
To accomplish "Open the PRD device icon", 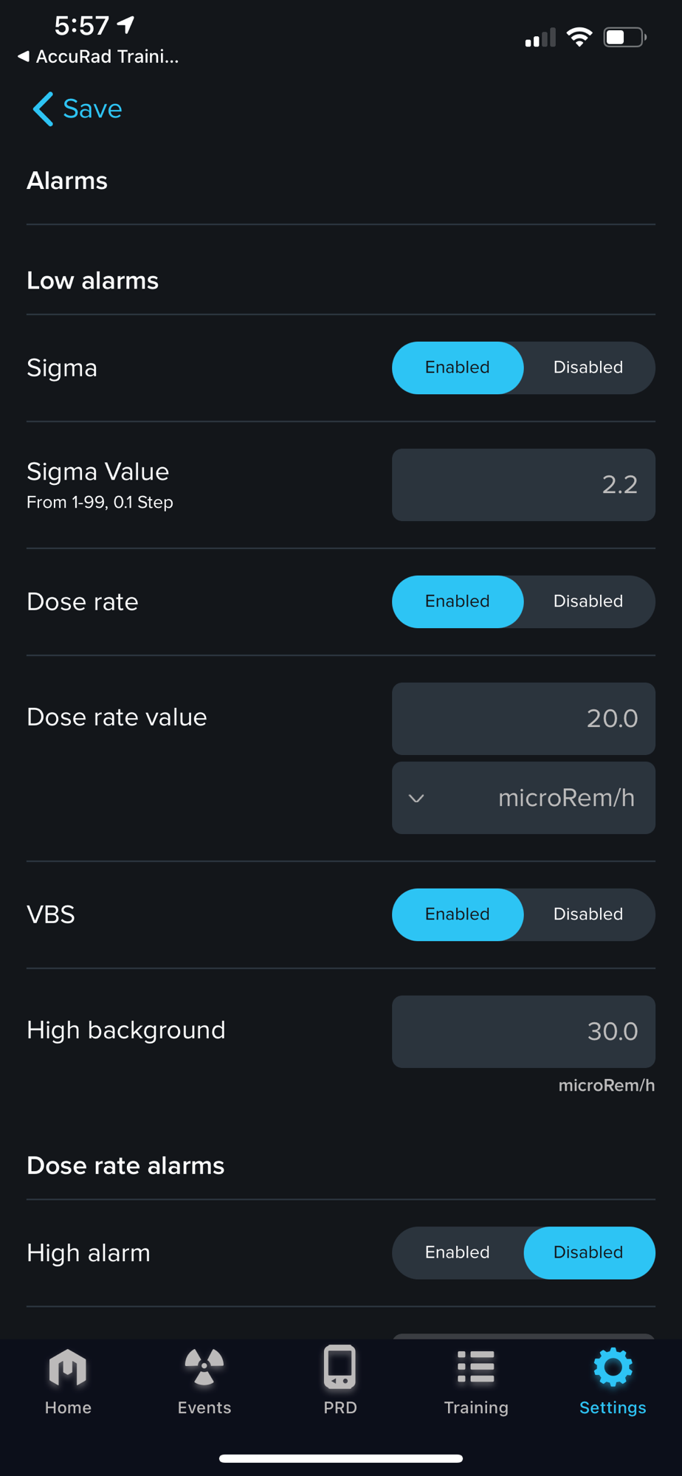I will (x=340, y=1368).
